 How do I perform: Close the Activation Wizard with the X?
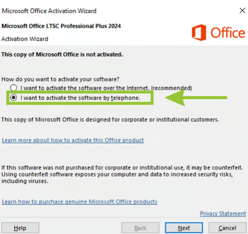click(x=242, y=11)
